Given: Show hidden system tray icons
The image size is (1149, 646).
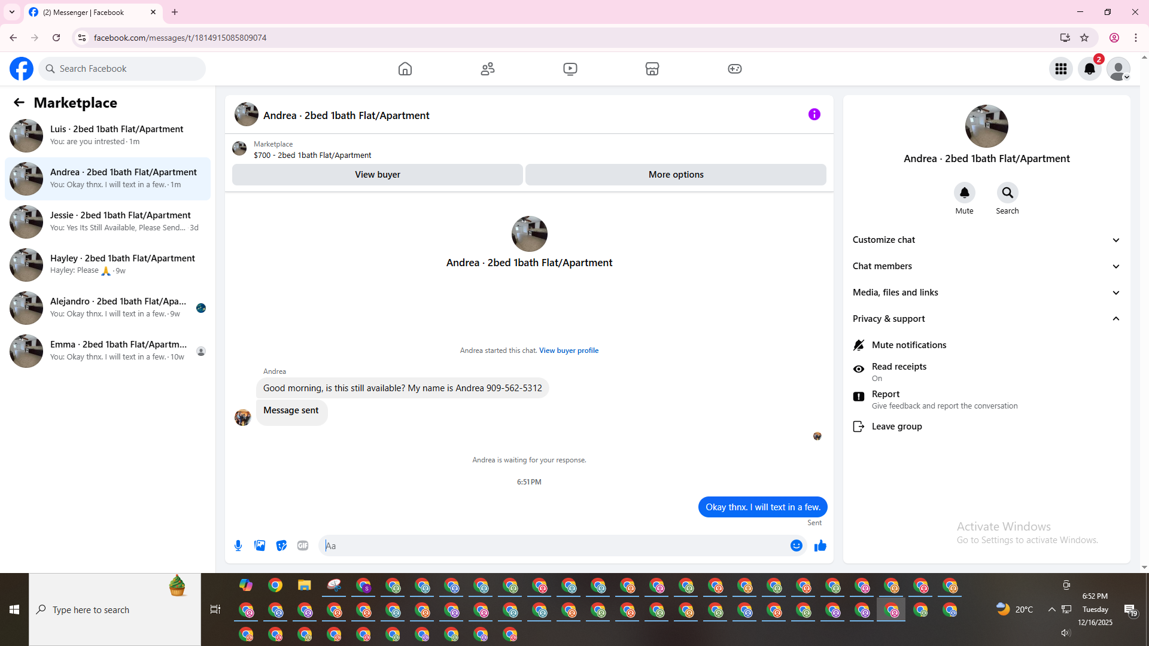Looking at the screenshot, I should [1051, 610].
